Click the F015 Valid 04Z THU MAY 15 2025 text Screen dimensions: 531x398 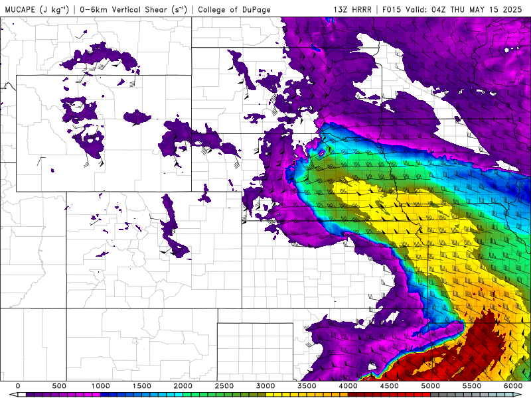(x=452, y=9)
